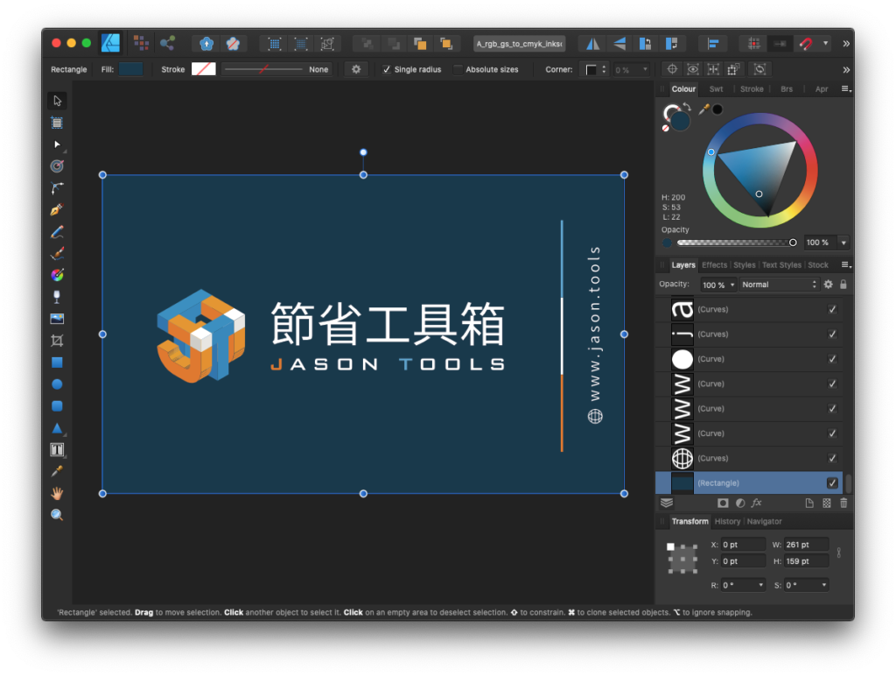This screenshot has height=676, width=896.
Task: Click Flip Vertical in the top toolbar
Action: [619, 44]
